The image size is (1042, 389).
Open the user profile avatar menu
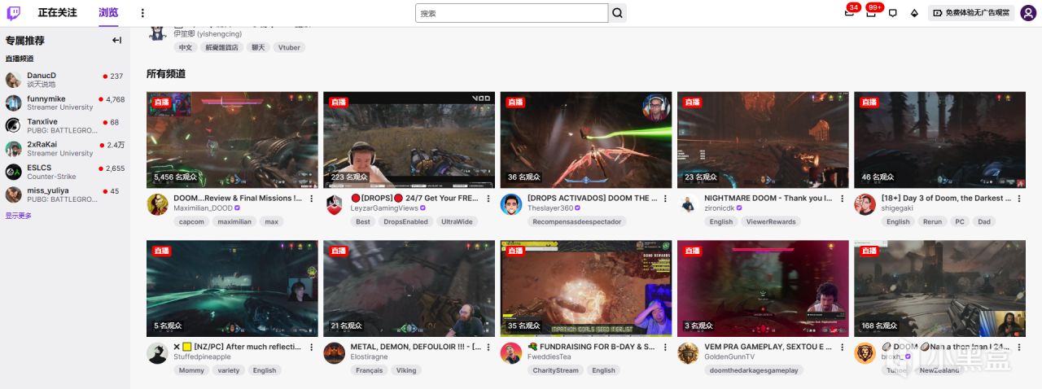point(1027,13)
